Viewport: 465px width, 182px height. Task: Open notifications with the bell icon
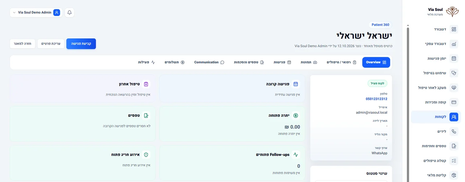pyautogui.click(x=69, y=12)
